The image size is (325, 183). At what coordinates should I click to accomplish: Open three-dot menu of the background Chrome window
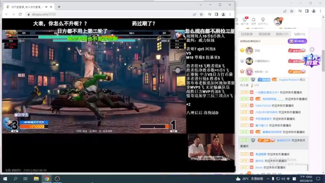click(321, 11)
